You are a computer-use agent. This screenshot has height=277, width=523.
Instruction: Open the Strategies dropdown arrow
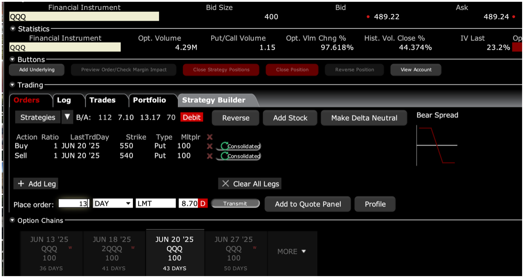click(x=68, y=117)
